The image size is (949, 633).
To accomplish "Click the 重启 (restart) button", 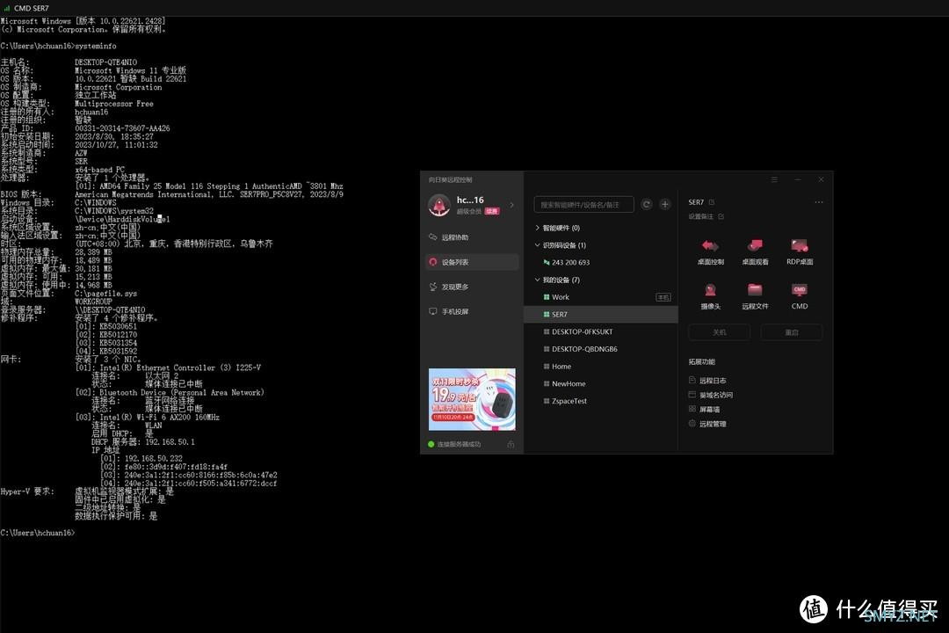I will coord(792,332).
